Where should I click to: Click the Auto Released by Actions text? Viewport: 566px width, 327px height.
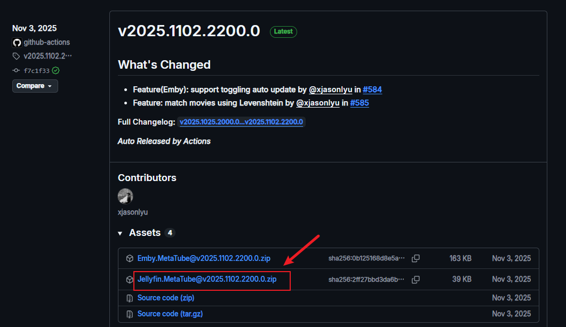point(164,141)
